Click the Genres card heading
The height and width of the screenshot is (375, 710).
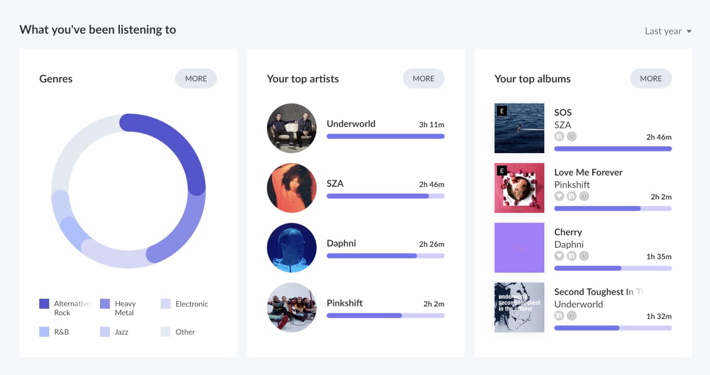click(x=56, y=79)
